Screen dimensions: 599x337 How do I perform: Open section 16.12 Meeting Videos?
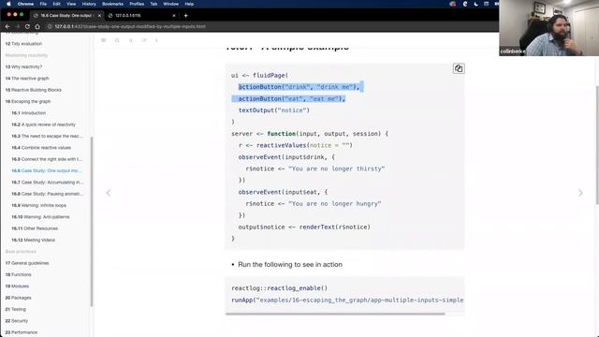pyautogui.click(x=34, y=240)
